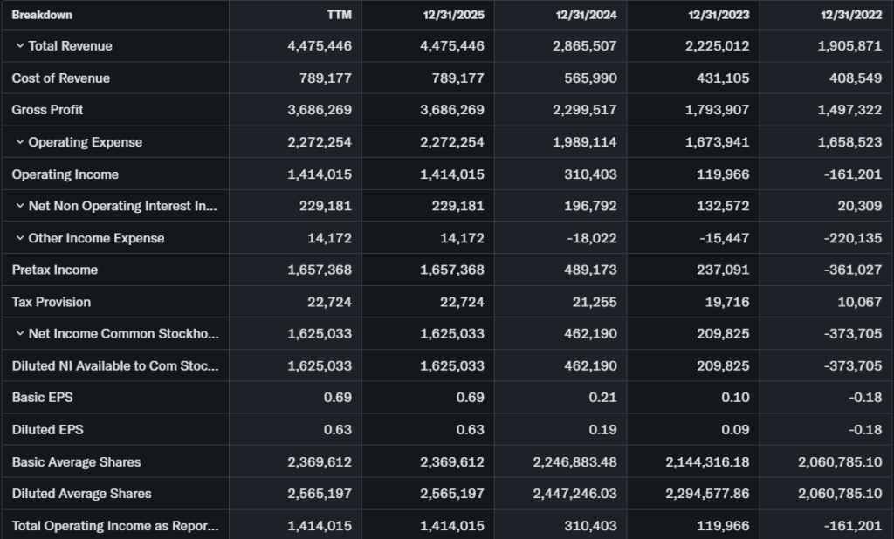This screenshot has height=539, width=894.
Task: Click the 12/31/2022 column header
Action: [852, 15]
